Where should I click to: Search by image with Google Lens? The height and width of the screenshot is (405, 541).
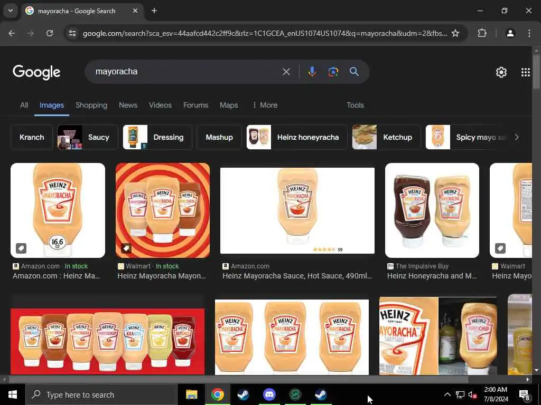point(333,72)
